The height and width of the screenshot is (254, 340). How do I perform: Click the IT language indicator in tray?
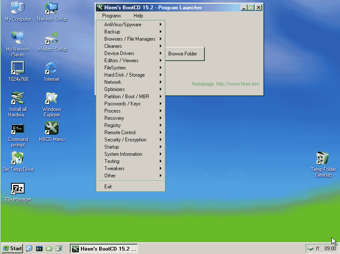318,248
